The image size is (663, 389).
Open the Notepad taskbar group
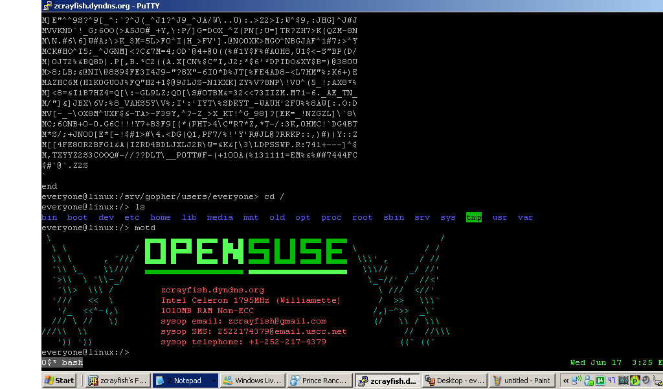[x=181, y=381]
